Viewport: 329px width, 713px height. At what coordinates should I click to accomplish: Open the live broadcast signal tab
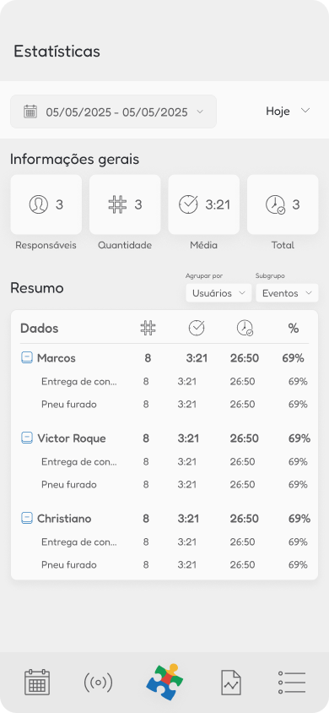click(x=98, y=683)
